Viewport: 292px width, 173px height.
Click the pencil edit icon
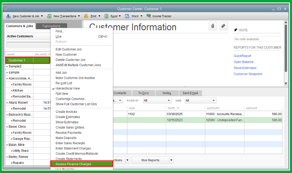tap(223, 26)
